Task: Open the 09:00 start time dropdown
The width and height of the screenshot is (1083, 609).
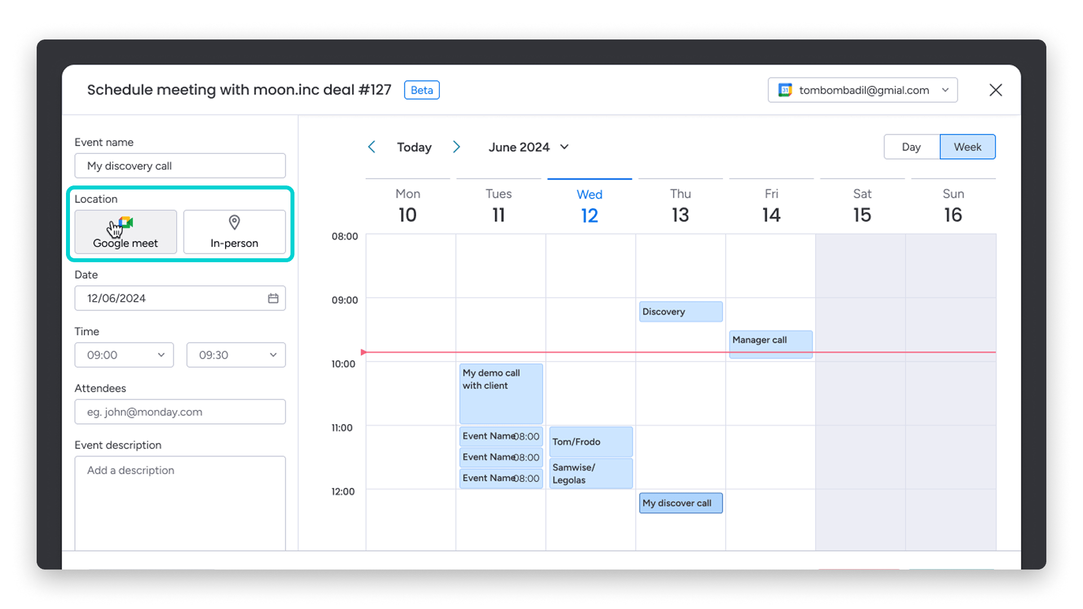Action: tap(124, 355)
